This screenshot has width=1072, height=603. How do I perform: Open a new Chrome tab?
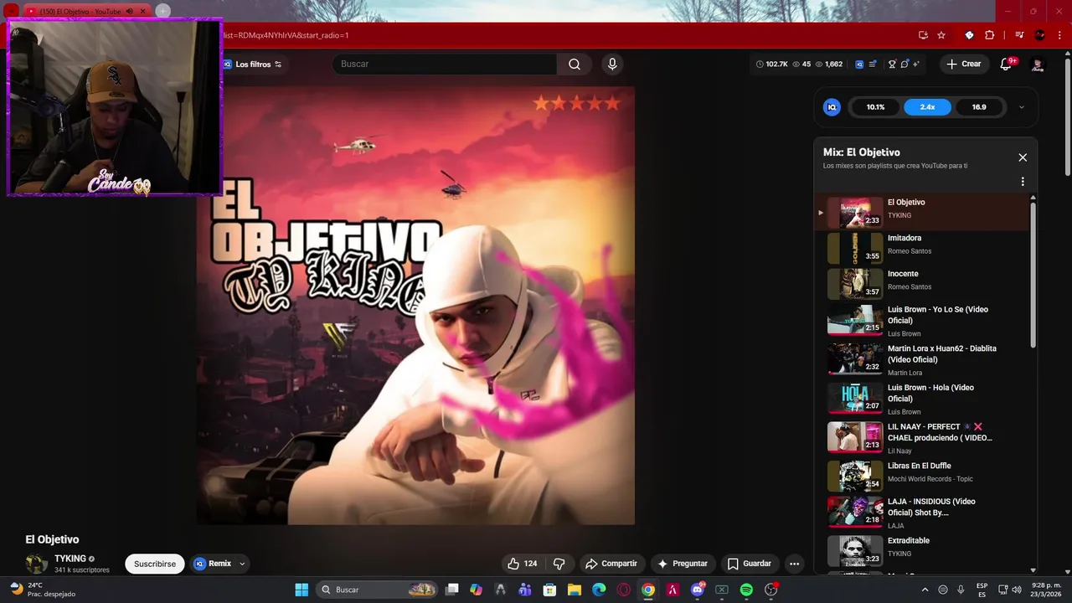click(x=162, y=11)
